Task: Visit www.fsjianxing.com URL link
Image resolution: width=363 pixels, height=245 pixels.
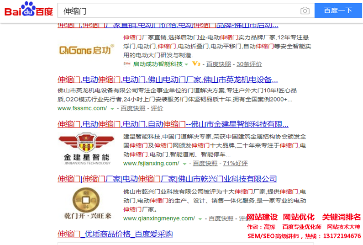Action: (x=151, y=164)
